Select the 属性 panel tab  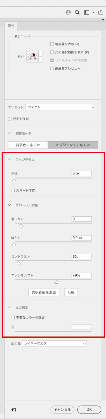(11, 26)
